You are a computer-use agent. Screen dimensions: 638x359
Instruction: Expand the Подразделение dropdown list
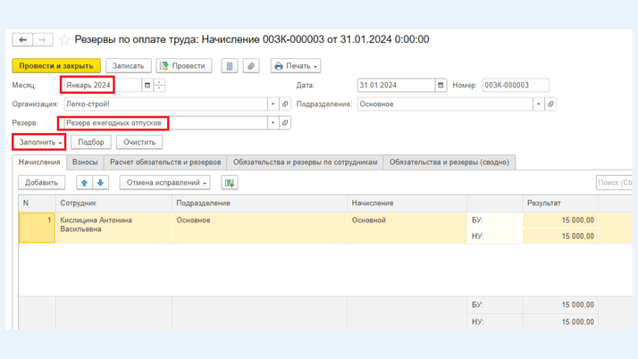click(538, 104)
